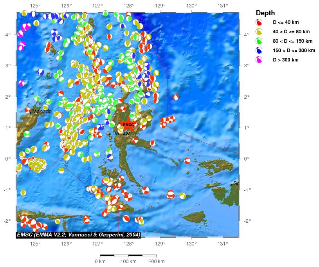
Task: Click the green beachball legend icon for 80–150 km
Action: tap(259, 41)
